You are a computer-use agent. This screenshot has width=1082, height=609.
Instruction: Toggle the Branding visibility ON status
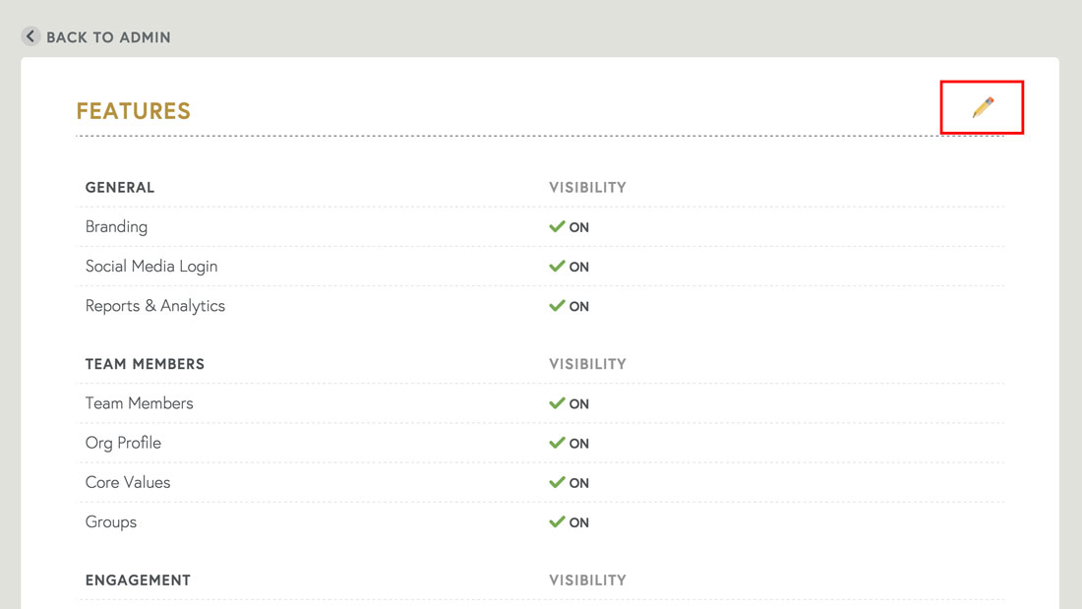[578, 227]
